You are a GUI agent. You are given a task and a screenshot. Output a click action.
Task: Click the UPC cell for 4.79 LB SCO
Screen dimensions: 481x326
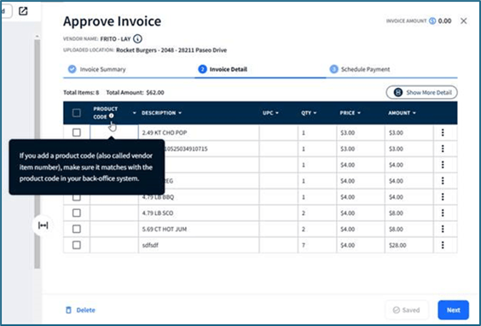pos(278,213)
